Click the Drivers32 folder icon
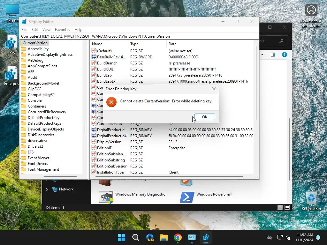This screenshot has height=245, width=327. pyautogui.click(x=24, y=146)
